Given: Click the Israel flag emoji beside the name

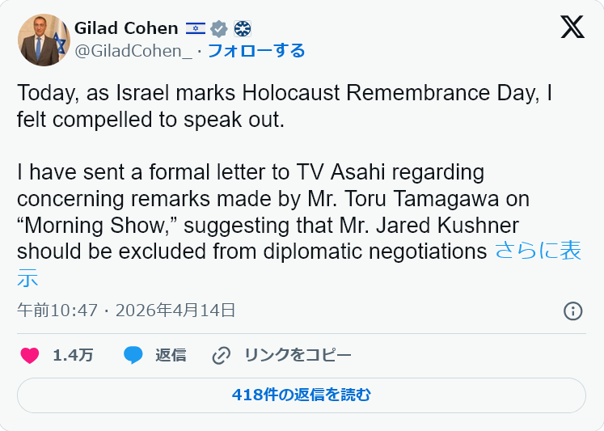Looking at the screenshot, I should pyautogui.click(x=195, y=28).
